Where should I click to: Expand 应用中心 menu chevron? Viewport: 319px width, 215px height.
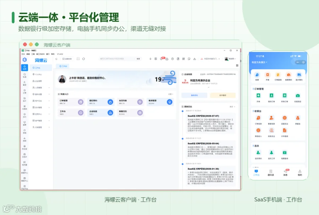(x=49, y=114)
